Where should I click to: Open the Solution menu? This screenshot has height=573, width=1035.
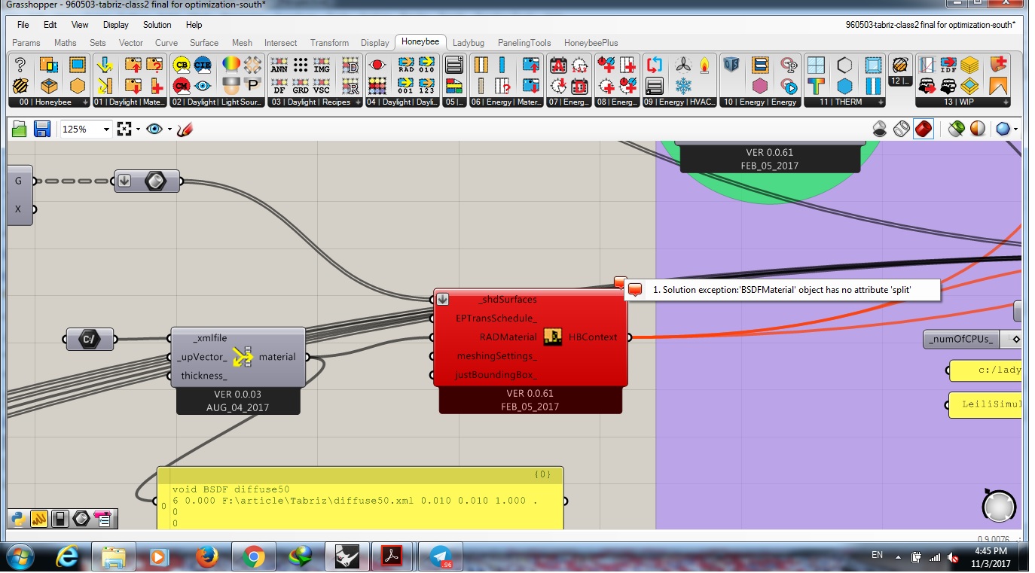(x=157, y=25)
